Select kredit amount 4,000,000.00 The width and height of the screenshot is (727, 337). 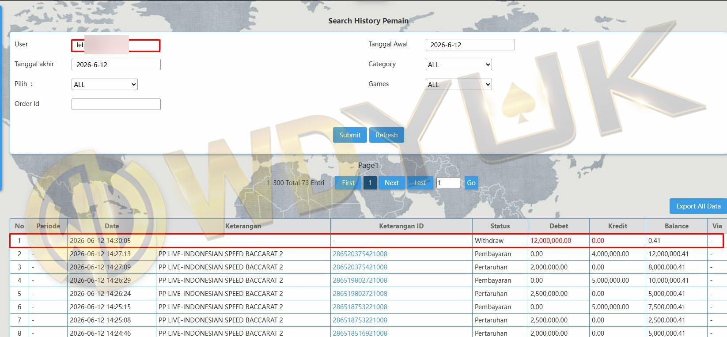[610, 254]
